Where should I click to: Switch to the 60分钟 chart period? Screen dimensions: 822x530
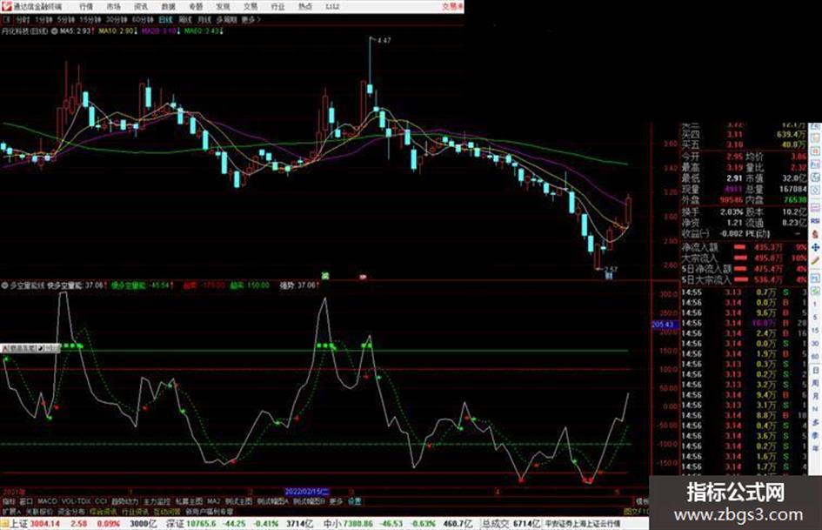(x=142, y=19)
